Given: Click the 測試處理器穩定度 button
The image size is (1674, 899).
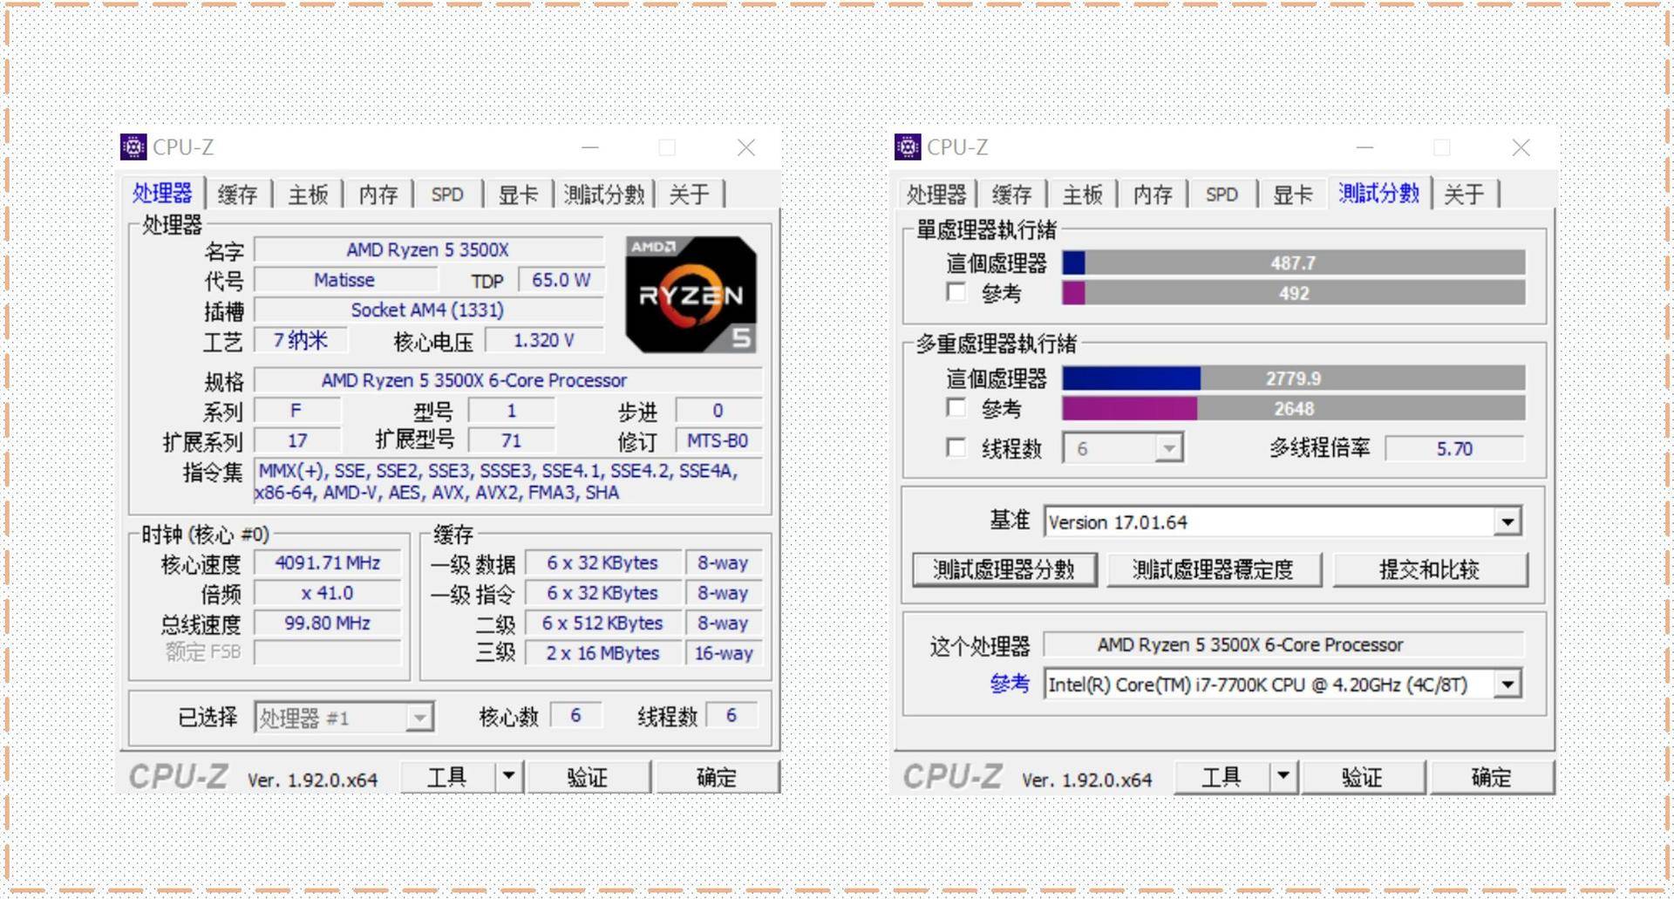Looking at the screenshot, I should pyautogui.click(x=1213, y=569).
